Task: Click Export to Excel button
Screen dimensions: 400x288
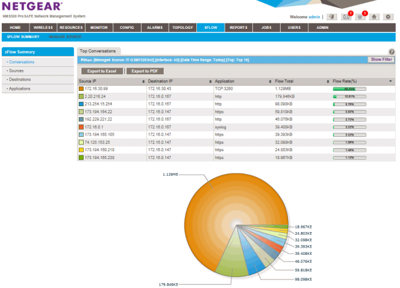Action: [101, 71]
